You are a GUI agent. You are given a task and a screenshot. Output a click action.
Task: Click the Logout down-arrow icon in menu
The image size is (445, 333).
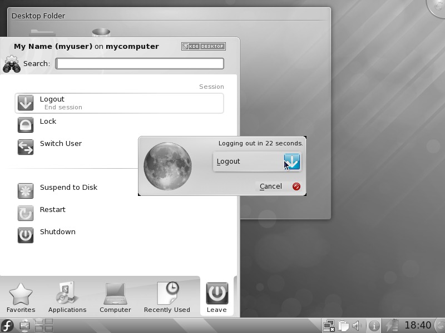pos(26,103)
